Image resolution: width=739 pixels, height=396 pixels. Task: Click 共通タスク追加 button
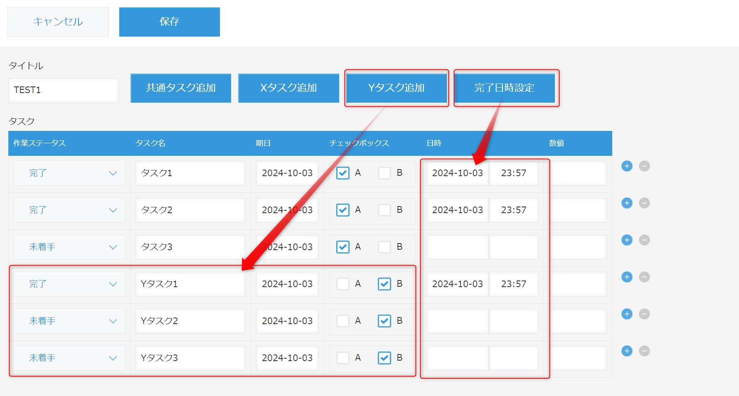pos(181,88)
